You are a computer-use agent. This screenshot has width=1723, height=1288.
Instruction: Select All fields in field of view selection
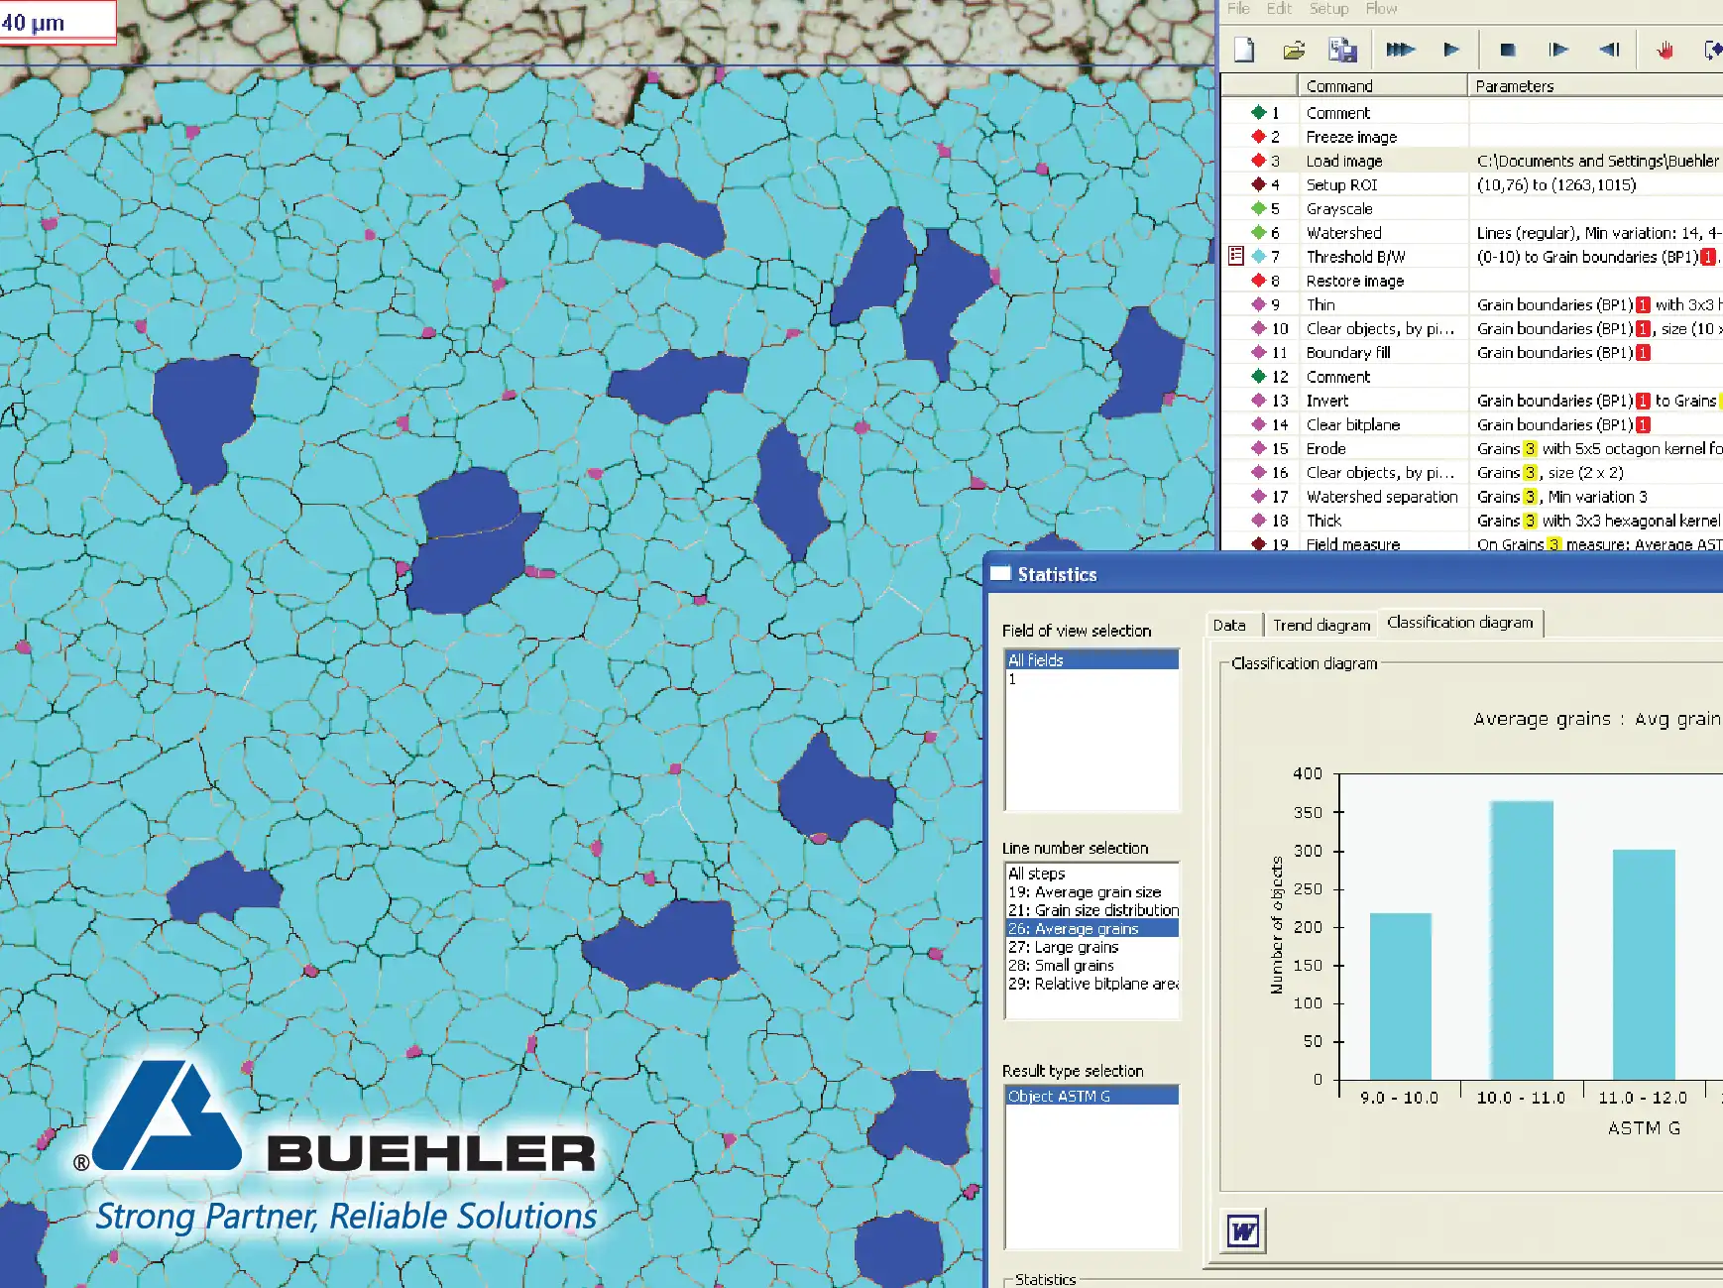coord(1035,659)
